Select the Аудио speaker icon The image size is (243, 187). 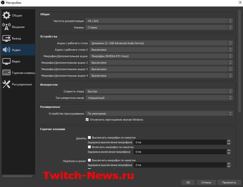pyautogui.click(x=6, y=50)
